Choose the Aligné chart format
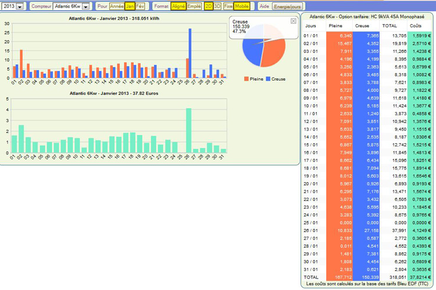Viewport: 436px width, 290px height. click(x=178, y=6)
